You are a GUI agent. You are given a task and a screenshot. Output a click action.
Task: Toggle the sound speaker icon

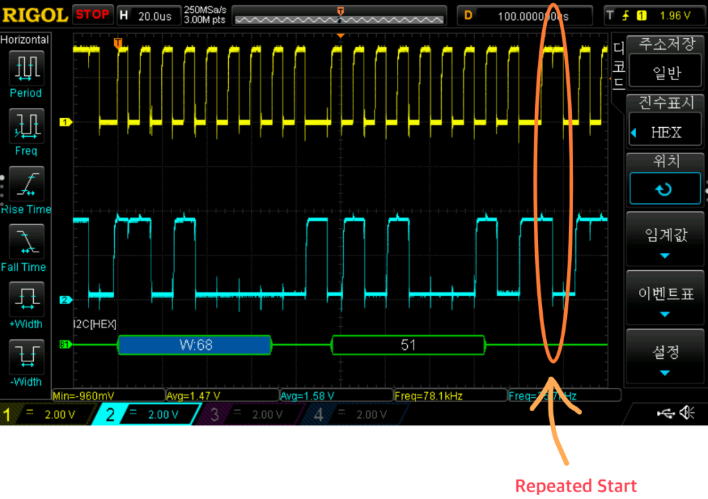[688, 413]
